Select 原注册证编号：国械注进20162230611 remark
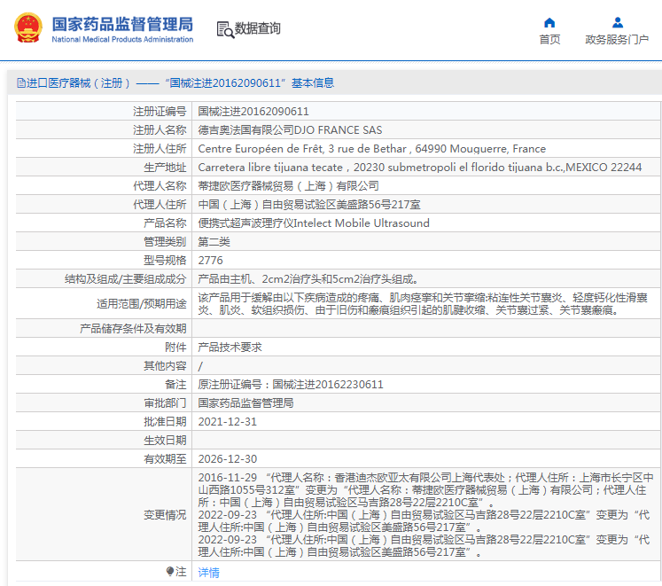Screen dimensions: 662x586 click(291, 385)
